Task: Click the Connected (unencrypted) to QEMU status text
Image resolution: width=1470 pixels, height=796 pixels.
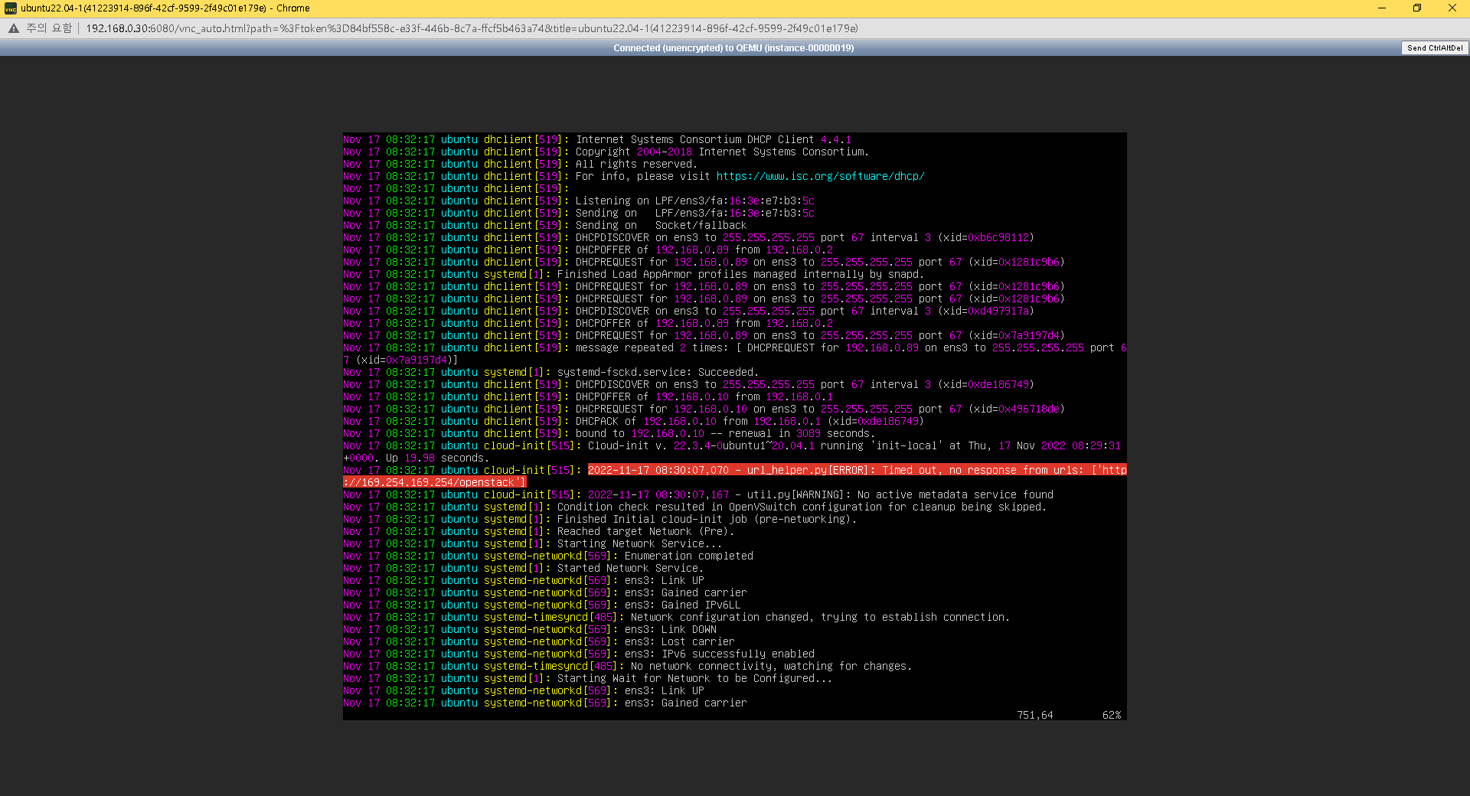Action: point(733,47)
